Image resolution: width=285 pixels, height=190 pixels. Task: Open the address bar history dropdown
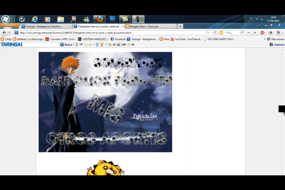point(211,33)
